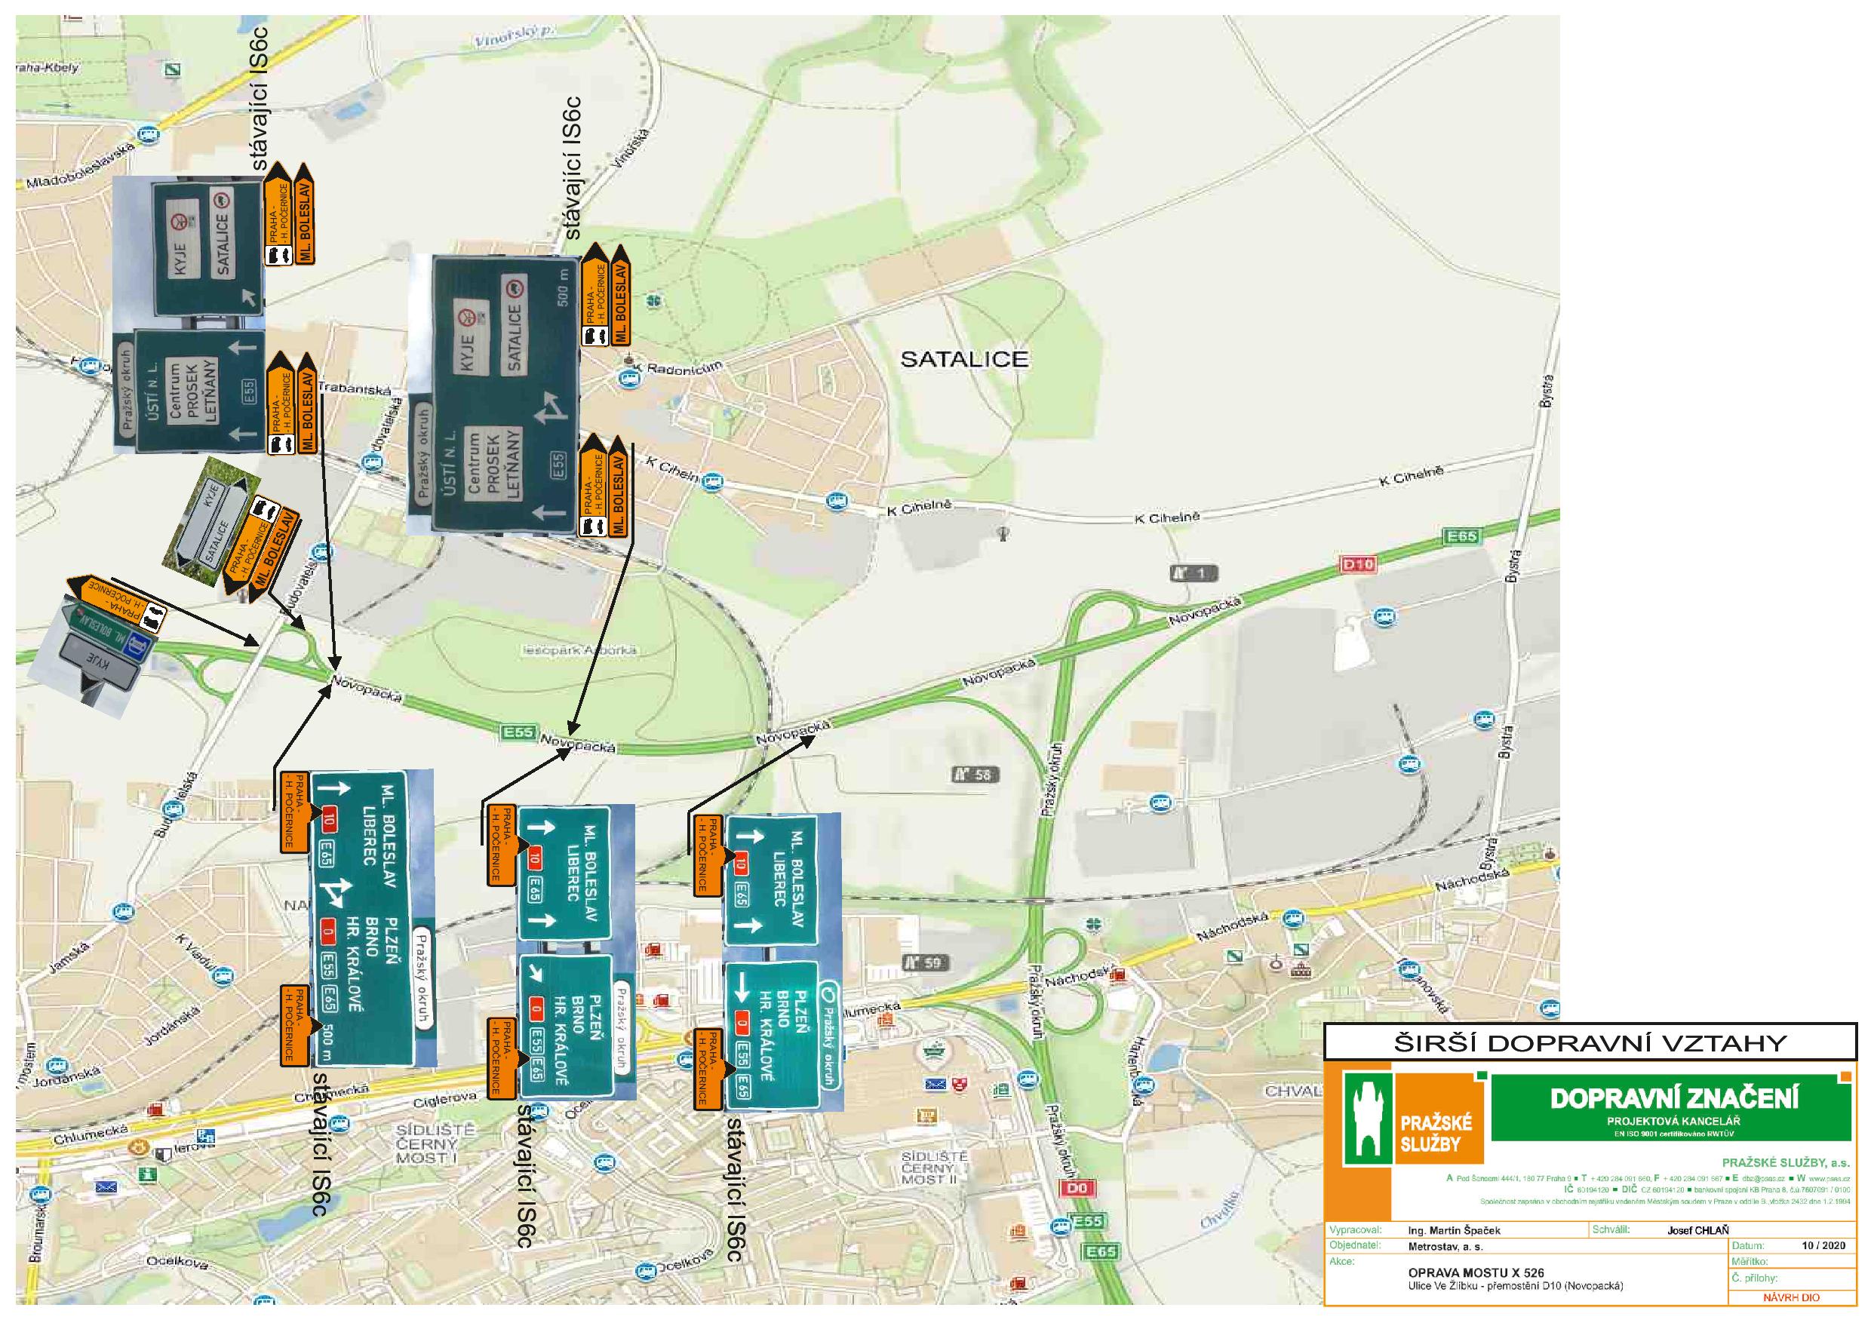Click the Trabantská street label
Screen dimensions: 1871x1323
click(355, 389)
